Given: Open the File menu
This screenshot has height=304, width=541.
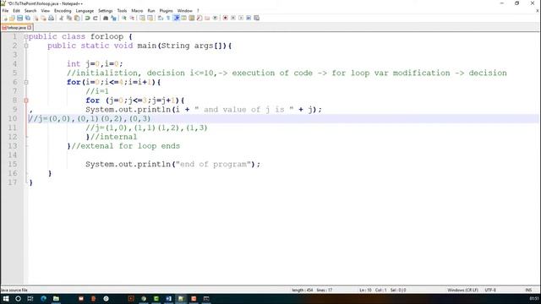Looking at the screenshot, I should 5,11.
